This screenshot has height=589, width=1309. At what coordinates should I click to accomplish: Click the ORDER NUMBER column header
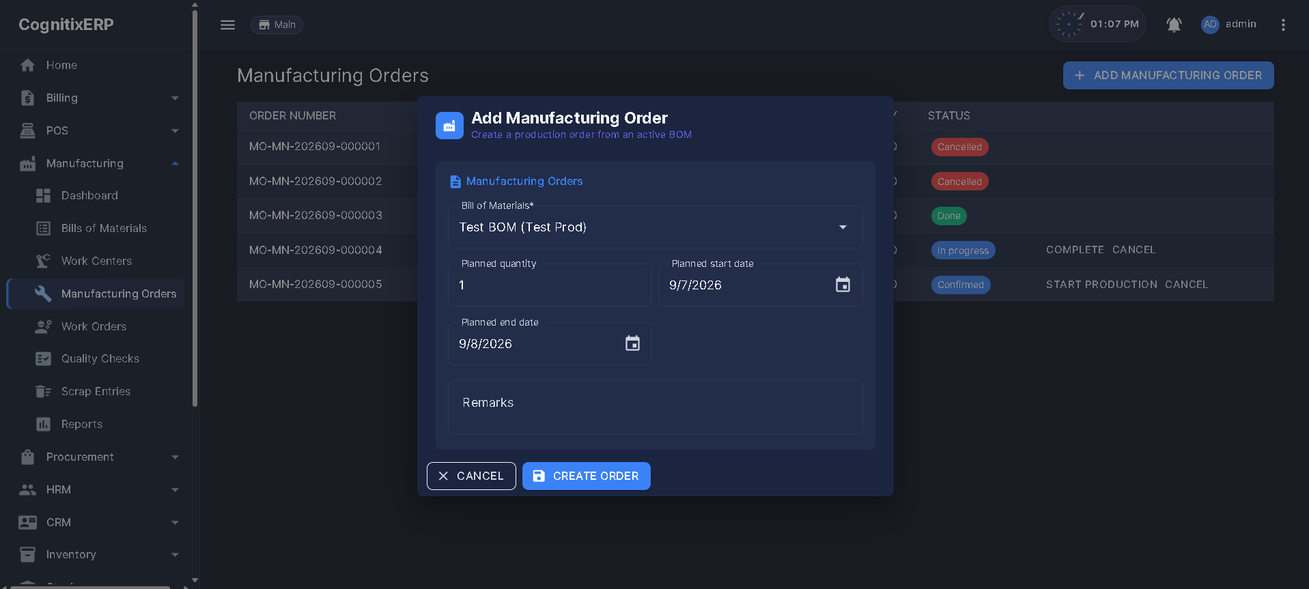(292, 115)
